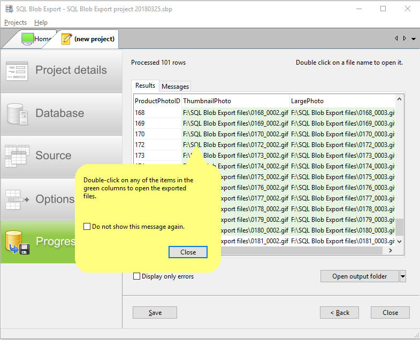Click the Open output folder button
The width and height of the screenshot is (420, 340).
(360, 276)
